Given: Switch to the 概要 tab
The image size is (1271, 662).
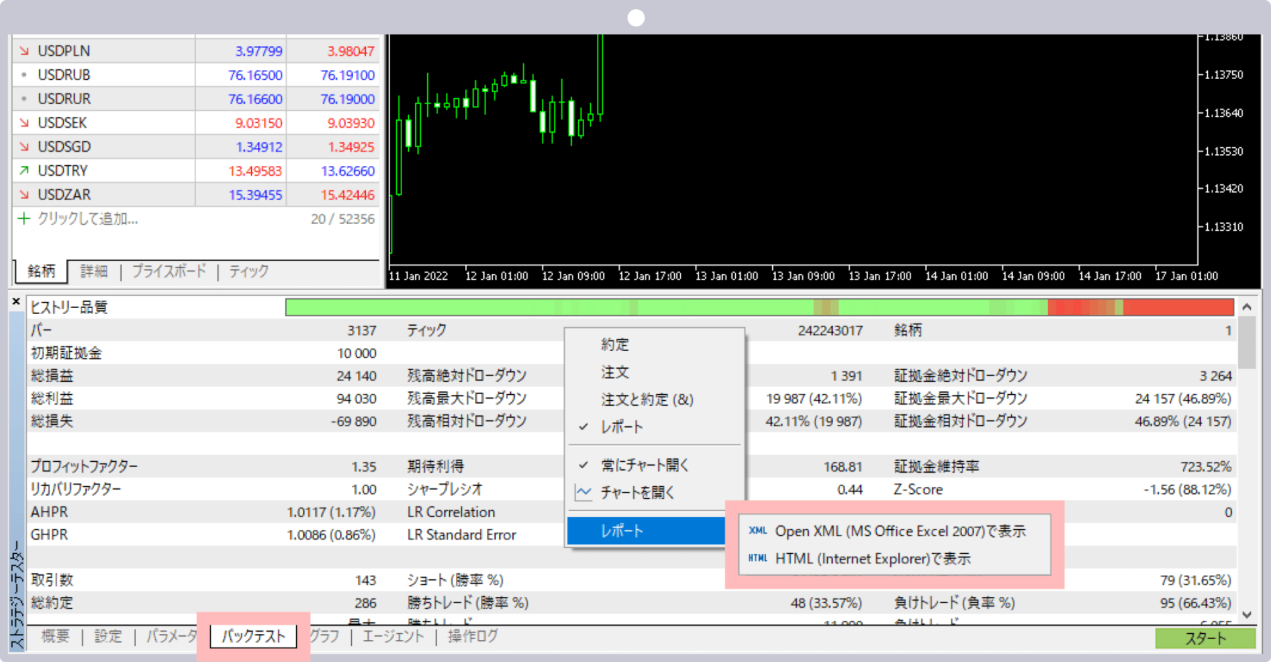Looking at the screenshot, I should click(x=56, y=636).
